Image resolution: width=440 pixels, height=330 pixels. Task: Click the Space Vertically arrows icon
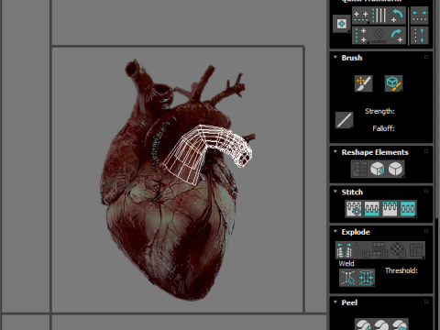419,36
